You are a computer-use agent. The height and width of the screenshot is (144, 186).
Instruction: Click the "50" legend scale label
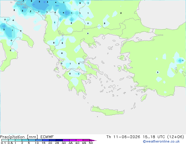[x=91, y=143]
